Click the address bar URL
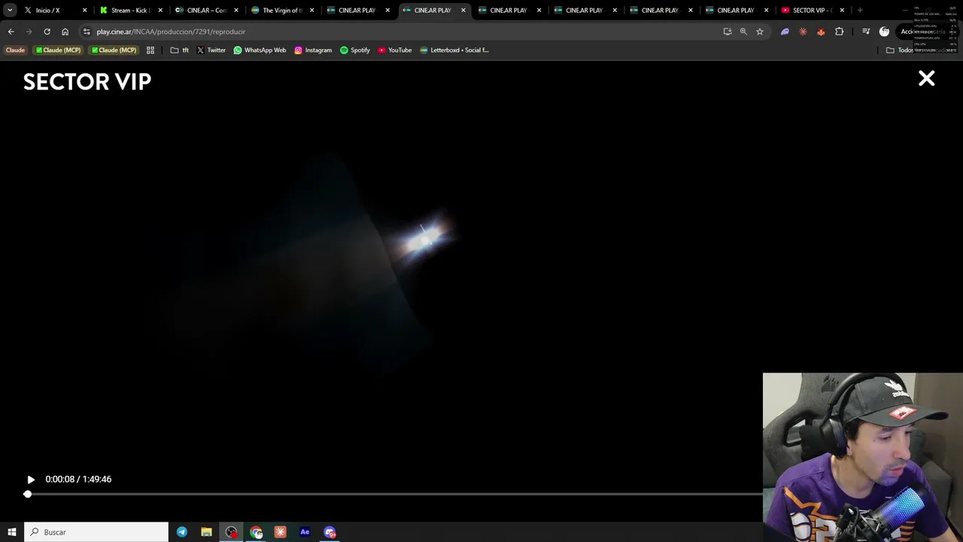The height and width of the screenshot is (542, 963). click(x=171, y=32)
